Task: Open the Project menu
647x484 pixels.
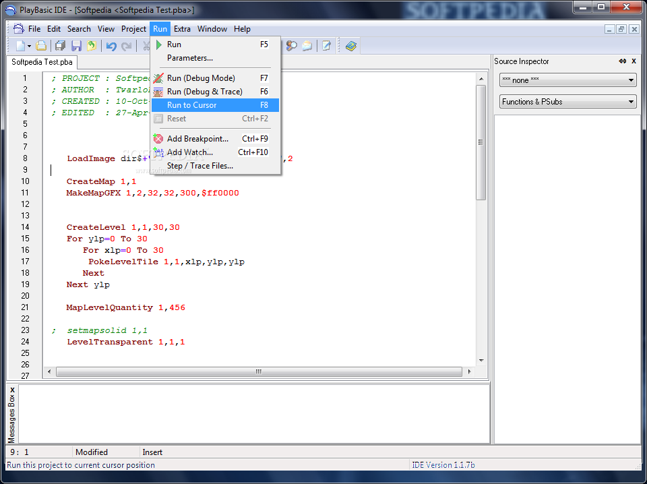Action: (133, 29)
